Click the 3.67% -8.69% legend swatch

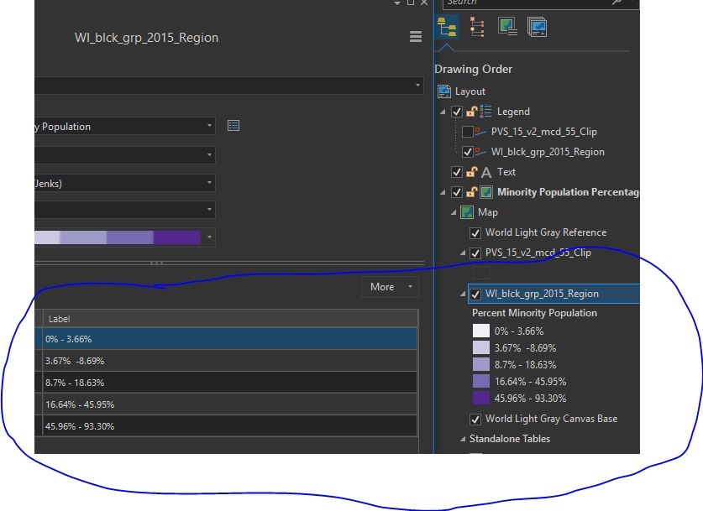pos(481,347)
